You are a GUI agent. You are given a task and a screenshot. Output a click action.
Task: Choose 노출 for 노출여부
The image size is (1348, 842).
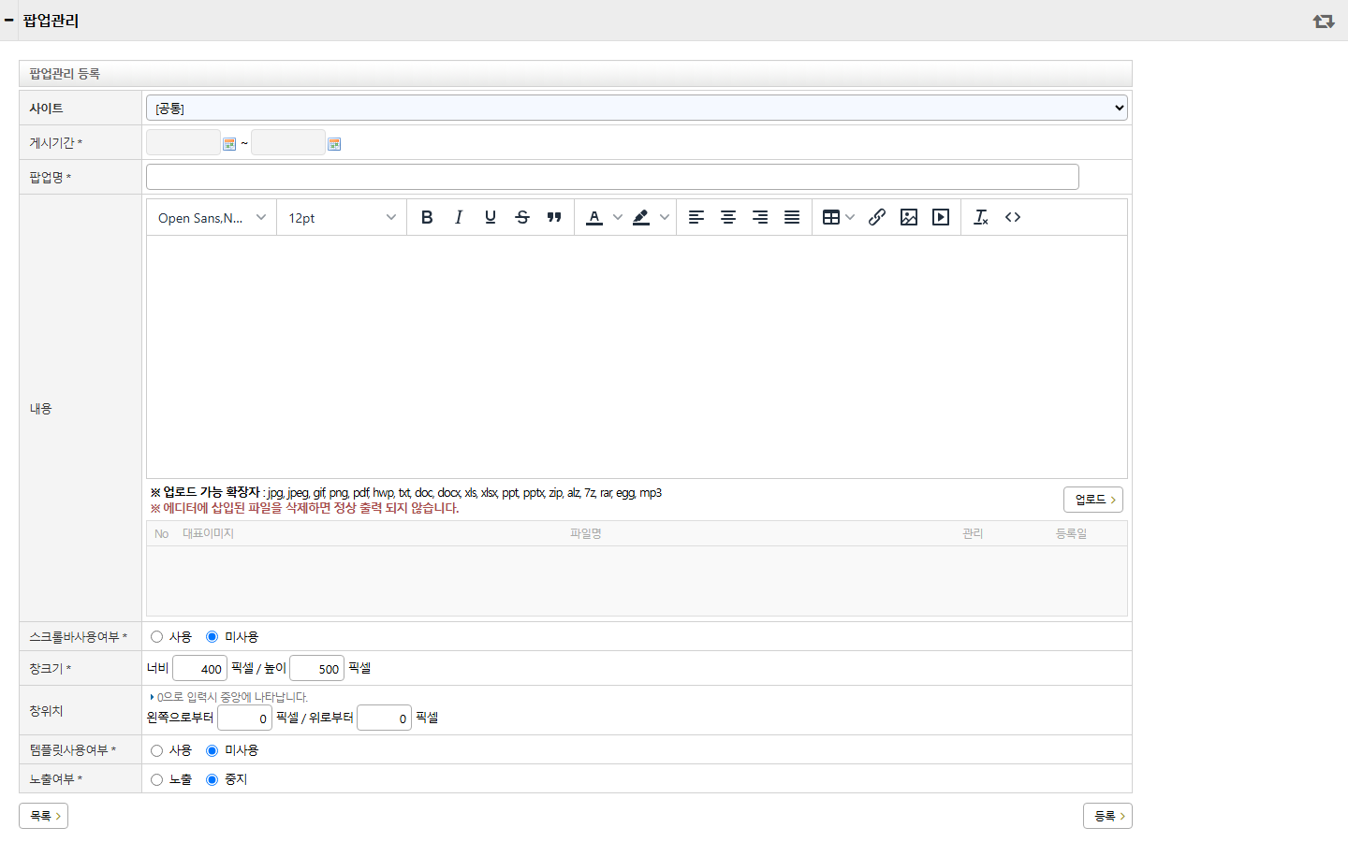point(157,779)
